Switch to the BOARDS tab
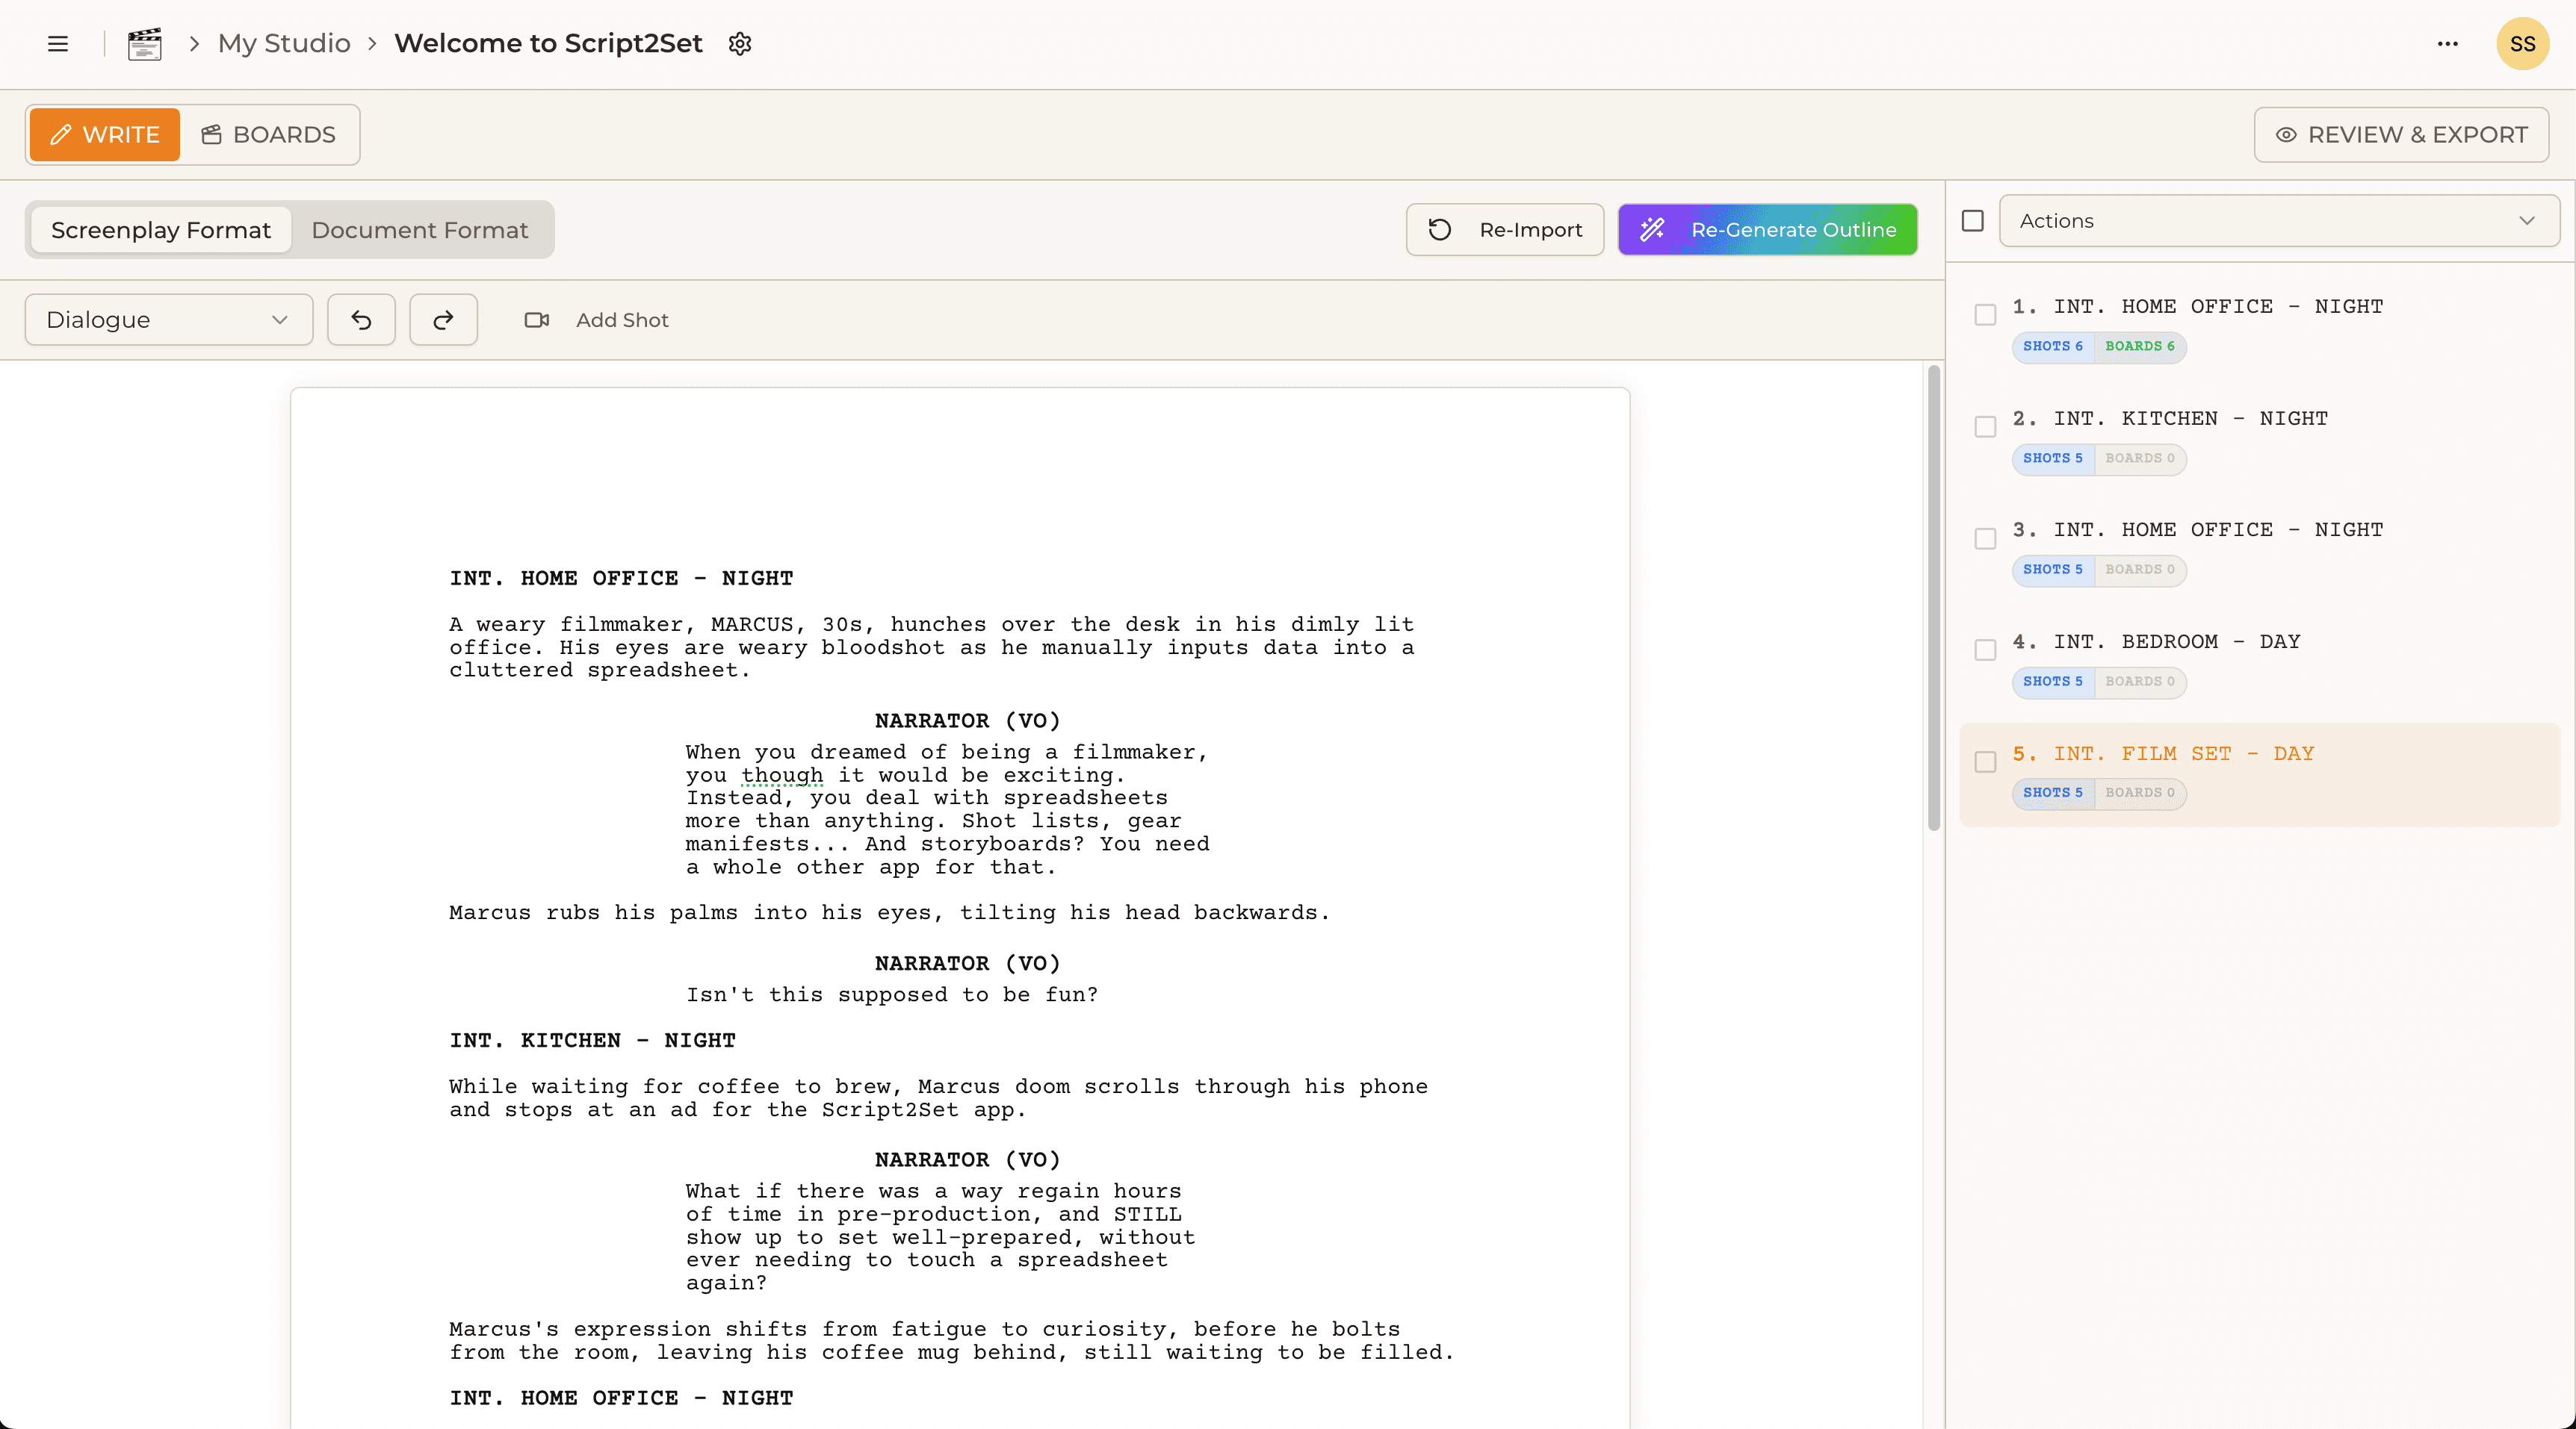 point(268,135)
